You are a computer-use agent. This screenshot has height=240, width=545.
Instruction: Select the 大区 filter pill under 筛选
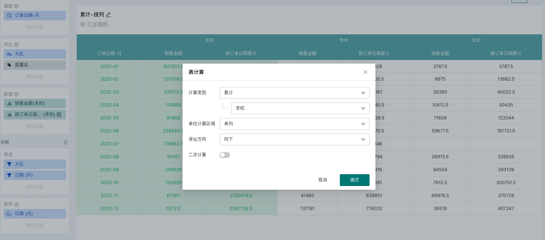(x=35, y=164)
